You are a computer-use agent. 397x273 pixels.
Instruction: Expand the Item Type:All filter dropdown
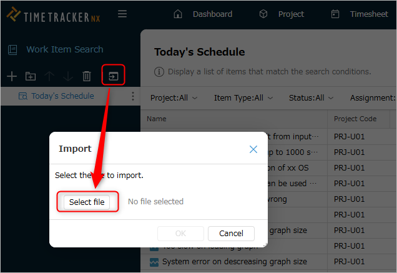pyautogui.click(x=243, y=98)
